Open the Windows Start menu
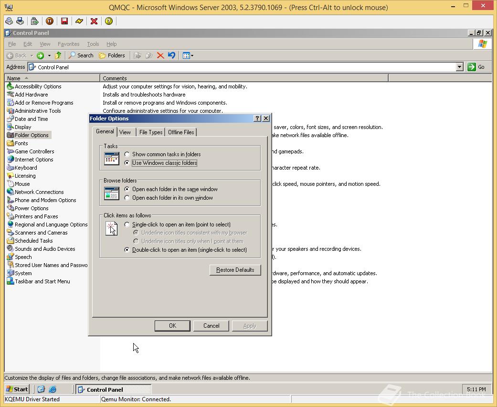Image resolution: width=497 pixels, height=407 pixels. tap(17, 389)
